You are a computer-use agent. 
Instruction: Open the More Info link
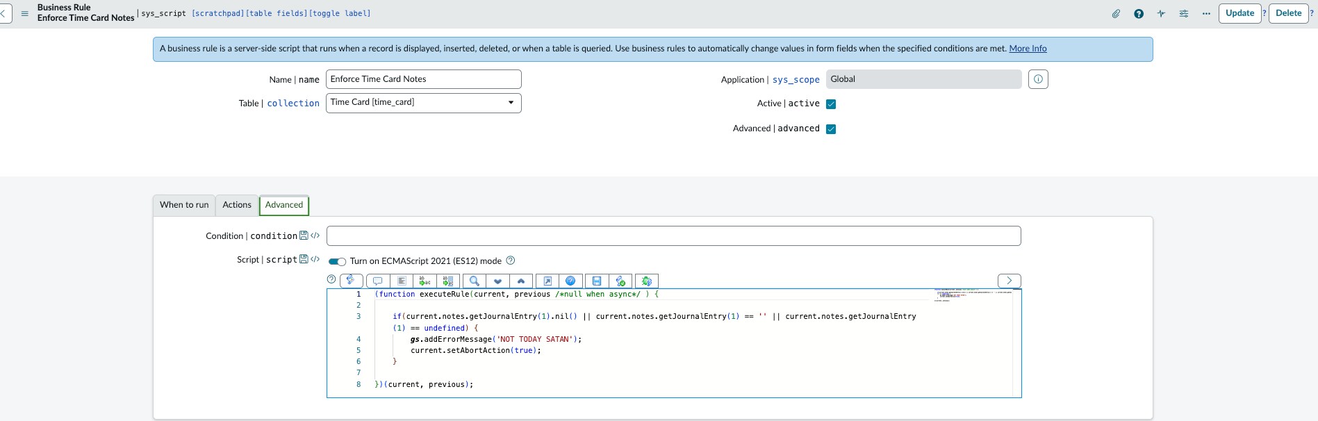[x=1028, y=49]
